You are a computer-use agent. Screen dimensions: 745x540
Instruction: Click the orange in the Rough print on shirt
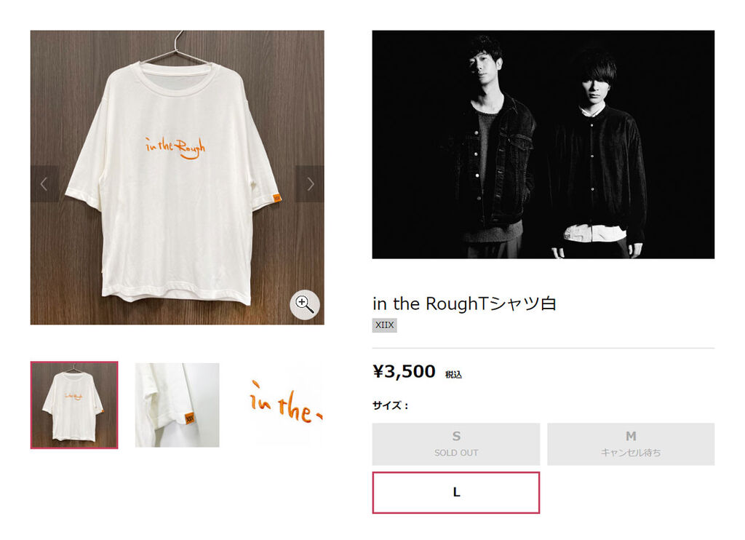tap(175, 147)
